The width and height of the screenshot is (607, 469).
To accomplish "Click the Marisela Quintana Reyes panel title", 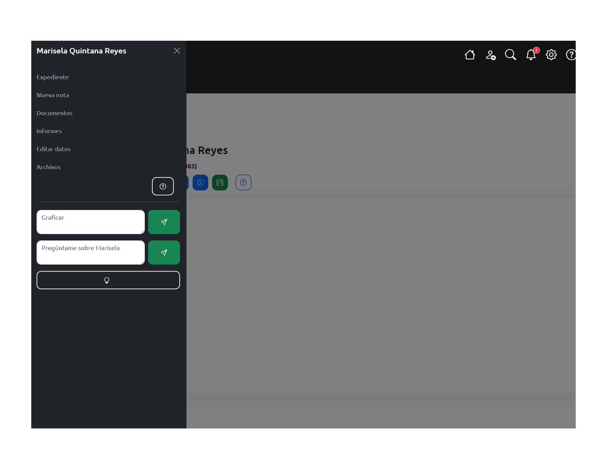I will 81,51.
